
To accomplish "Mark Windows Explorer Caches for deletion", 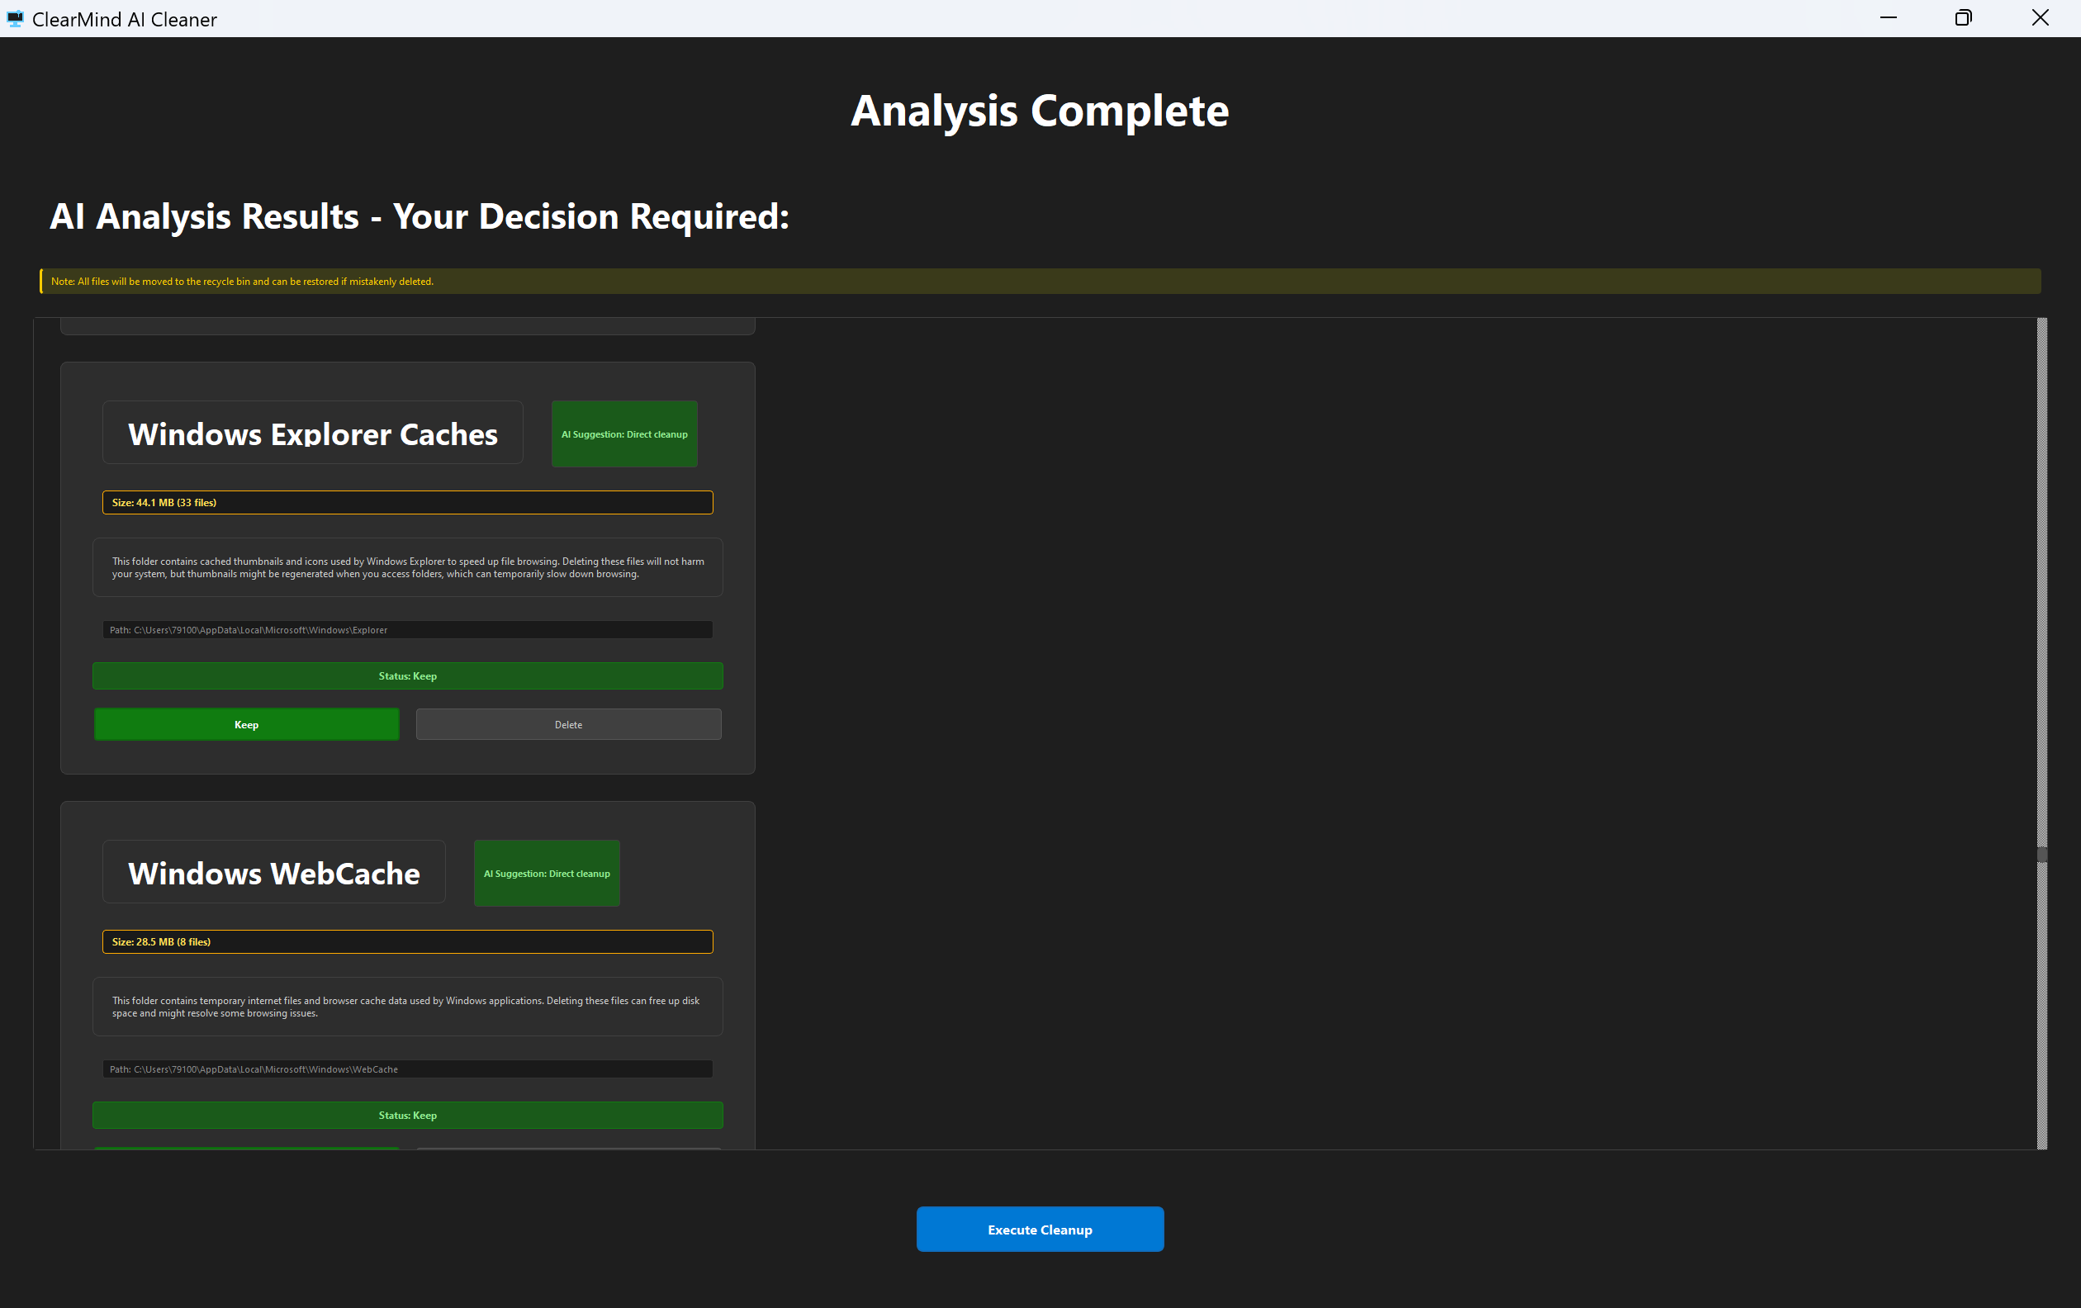I will [x=568, y=724].
